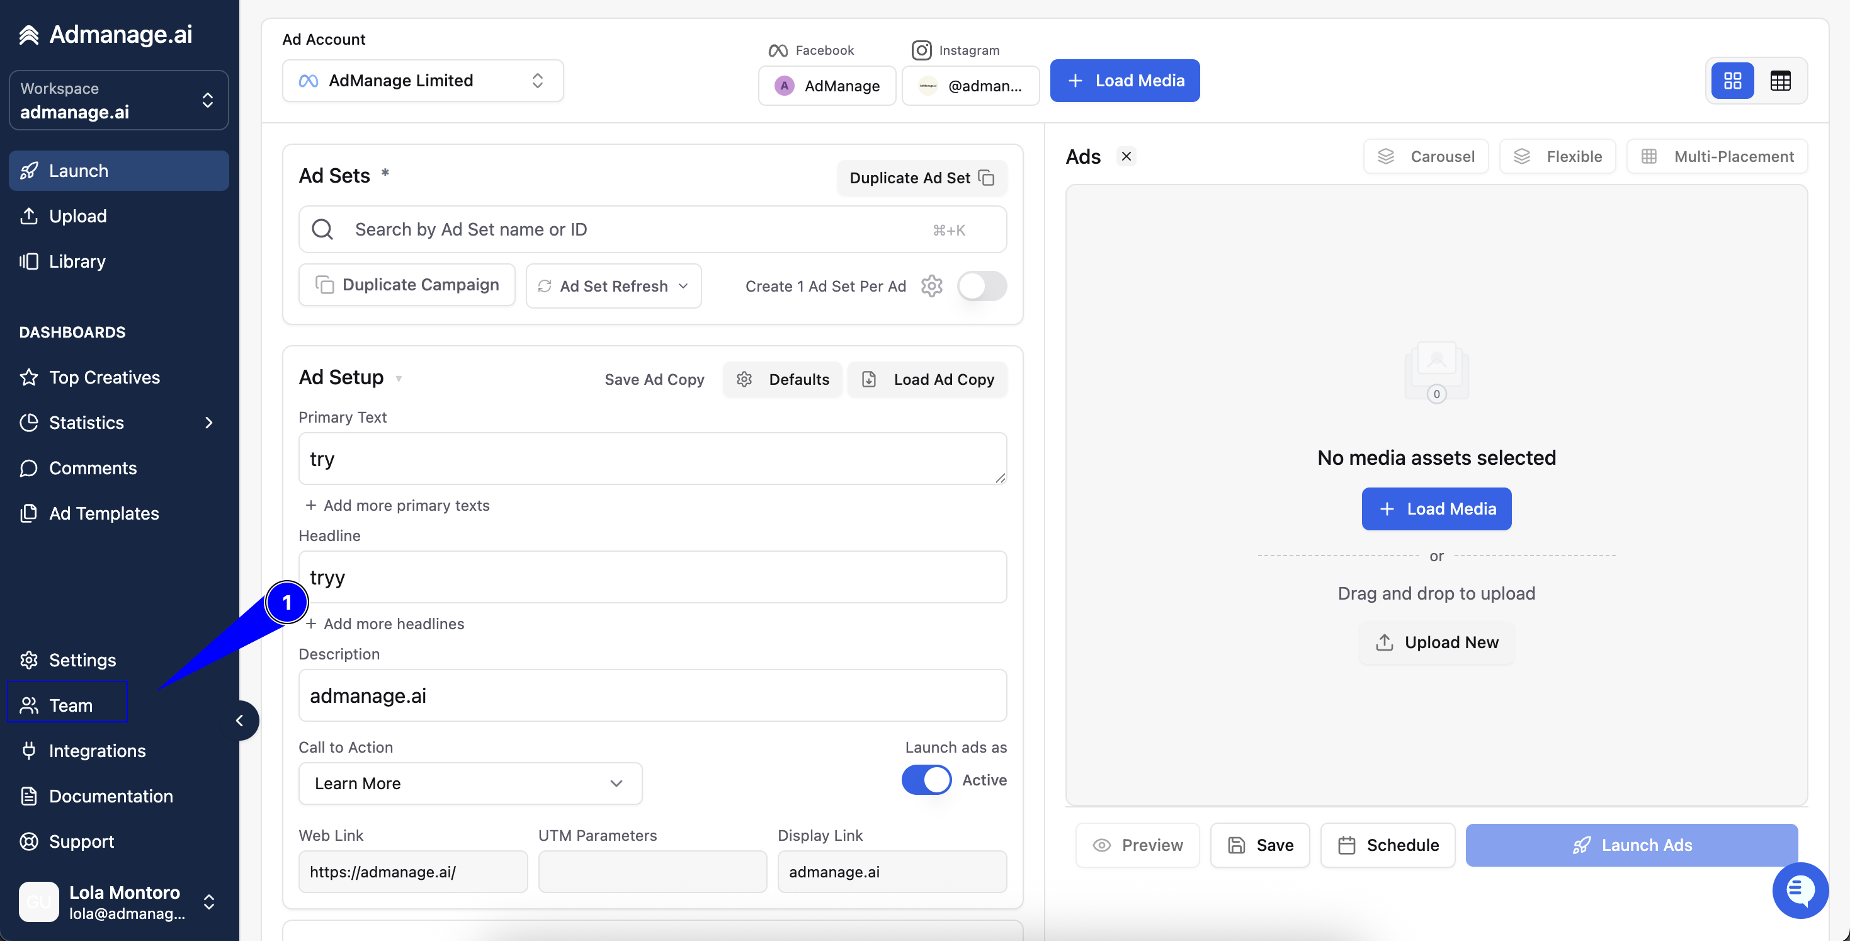The height and width of the screenshot is (941, 1850).
Task: Switch to table view layout
Action: tap(1779, 81)
